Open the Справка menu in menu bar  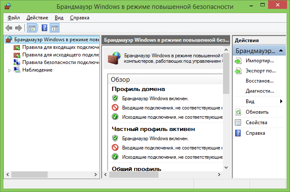(x=80, y=18)
